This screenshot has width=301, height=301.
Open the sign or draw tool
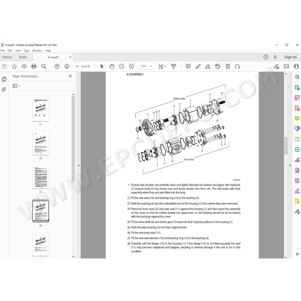click(208, 66)
